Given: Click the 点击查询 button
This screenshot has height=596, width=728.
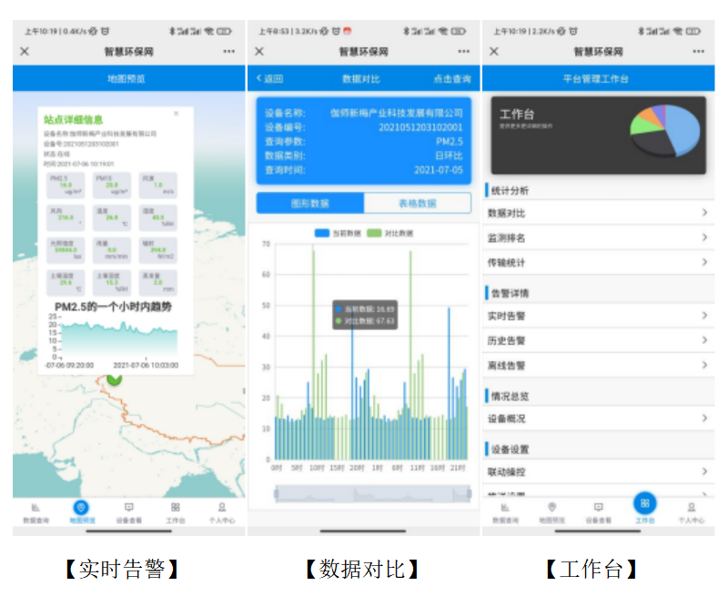Looking at the screenshot, I should 452,79.
